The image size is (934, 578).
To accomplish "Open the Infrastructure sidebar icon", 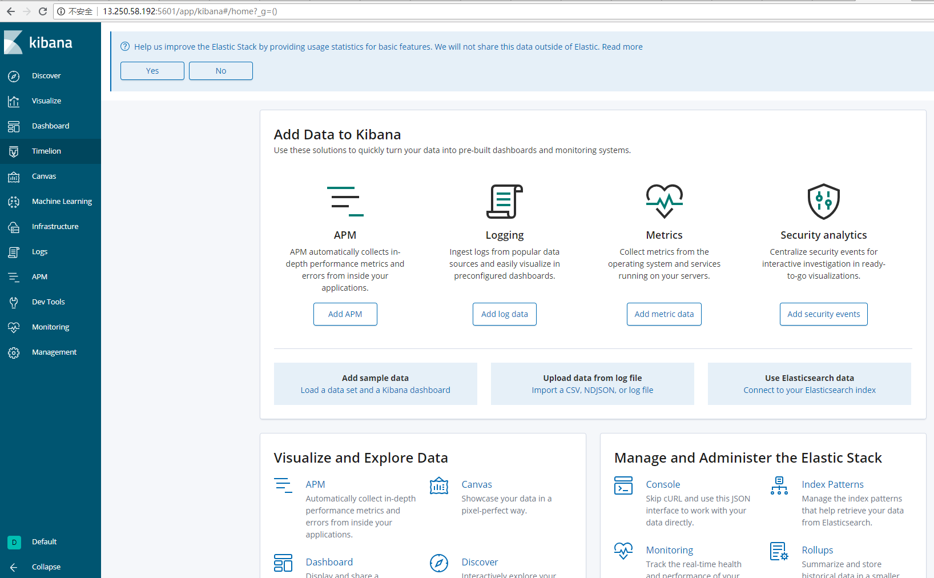I will 14,227.
